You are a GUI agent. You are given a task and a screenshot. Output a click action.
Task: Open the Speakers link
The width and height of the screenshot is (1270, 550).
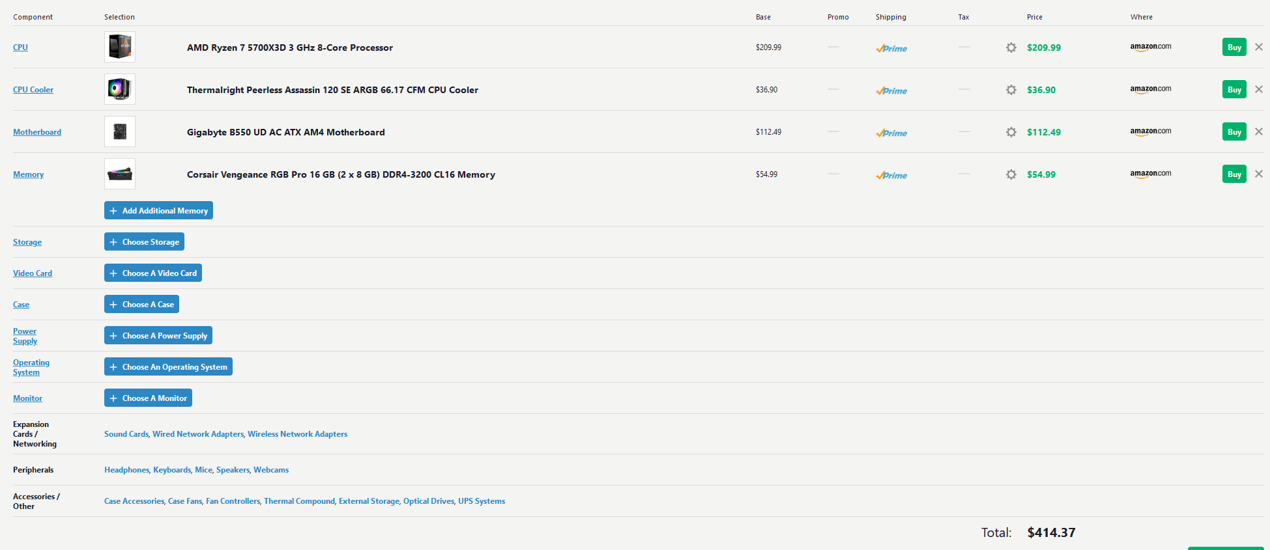233,470
